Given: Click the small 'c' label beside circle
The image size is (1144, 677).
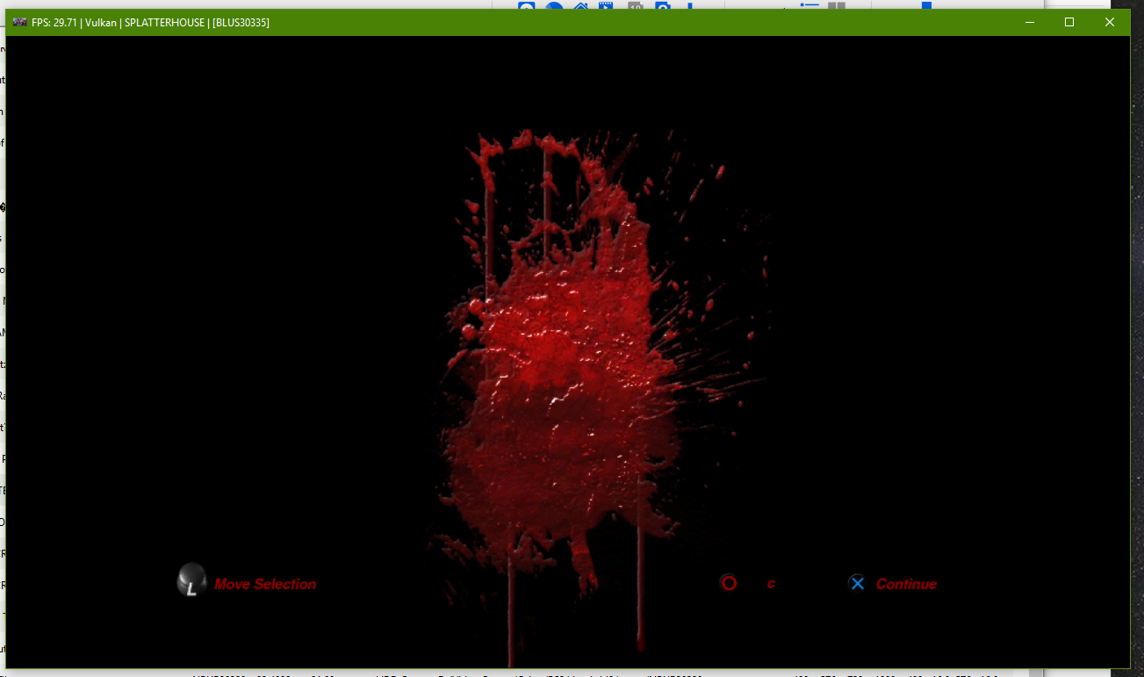Looking at the screenshot, I should tap(771, 584).
